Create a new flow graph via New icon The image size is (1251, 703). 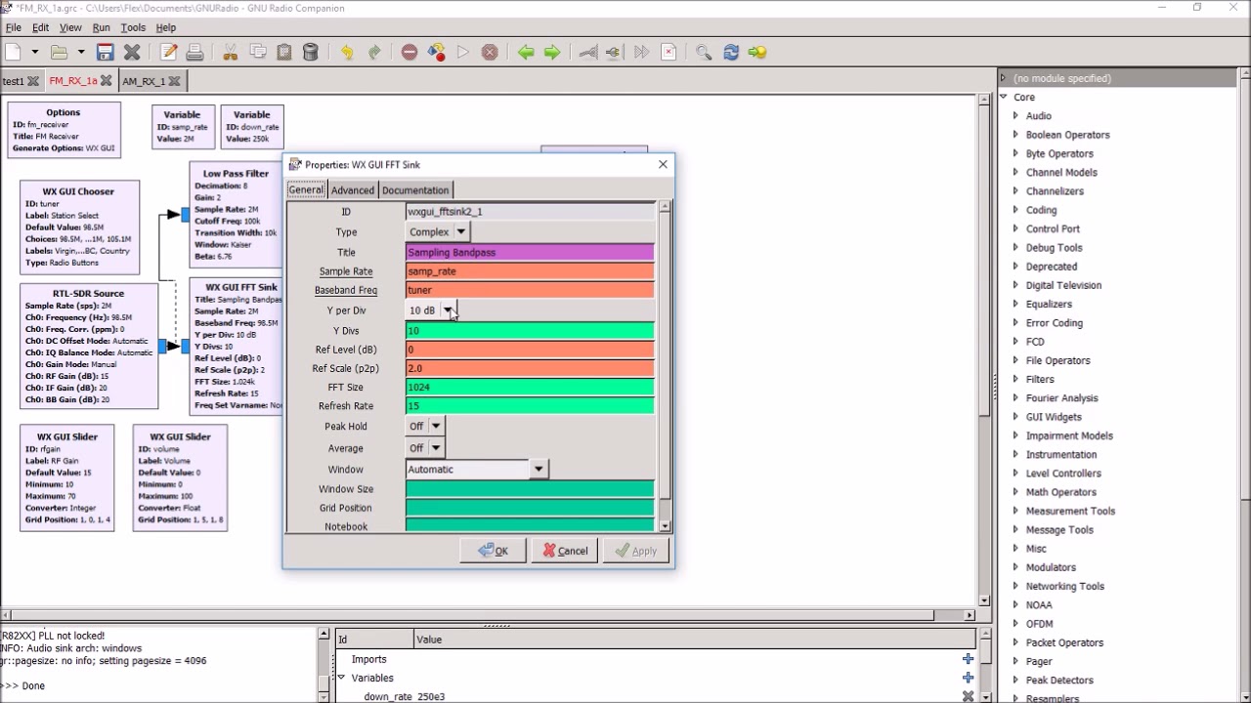pos(13,52)
